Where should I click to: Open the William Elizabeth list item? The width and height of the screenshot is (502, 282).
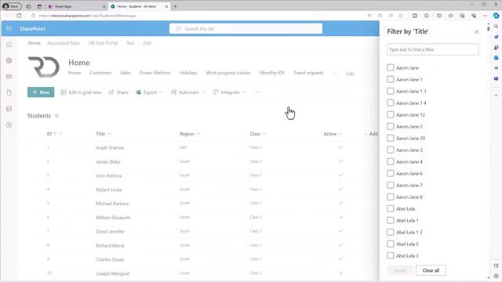pos(113,218)
